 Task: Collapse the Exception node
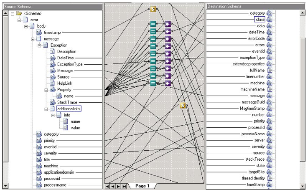[x=39, y=45]
